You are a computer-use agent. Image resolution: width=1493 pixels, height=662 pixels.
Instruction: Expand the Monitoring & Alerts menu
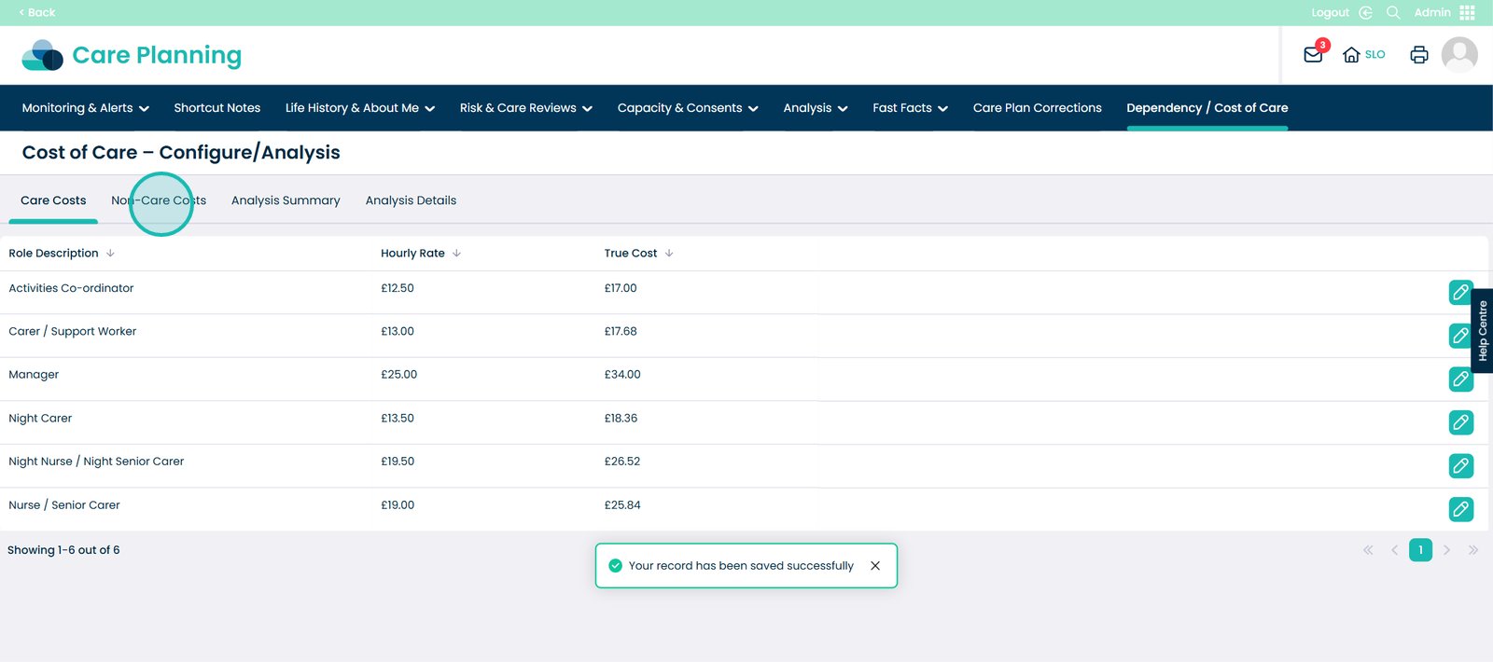[85, 108]
